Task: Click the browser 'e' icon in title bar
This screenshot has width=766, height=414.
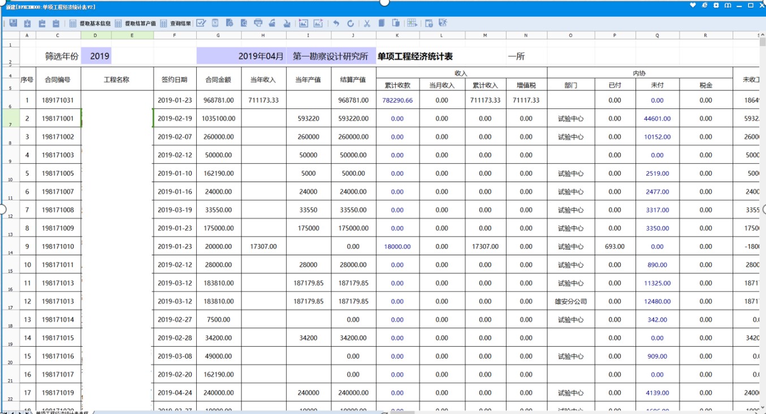Action: coord(704,5)
